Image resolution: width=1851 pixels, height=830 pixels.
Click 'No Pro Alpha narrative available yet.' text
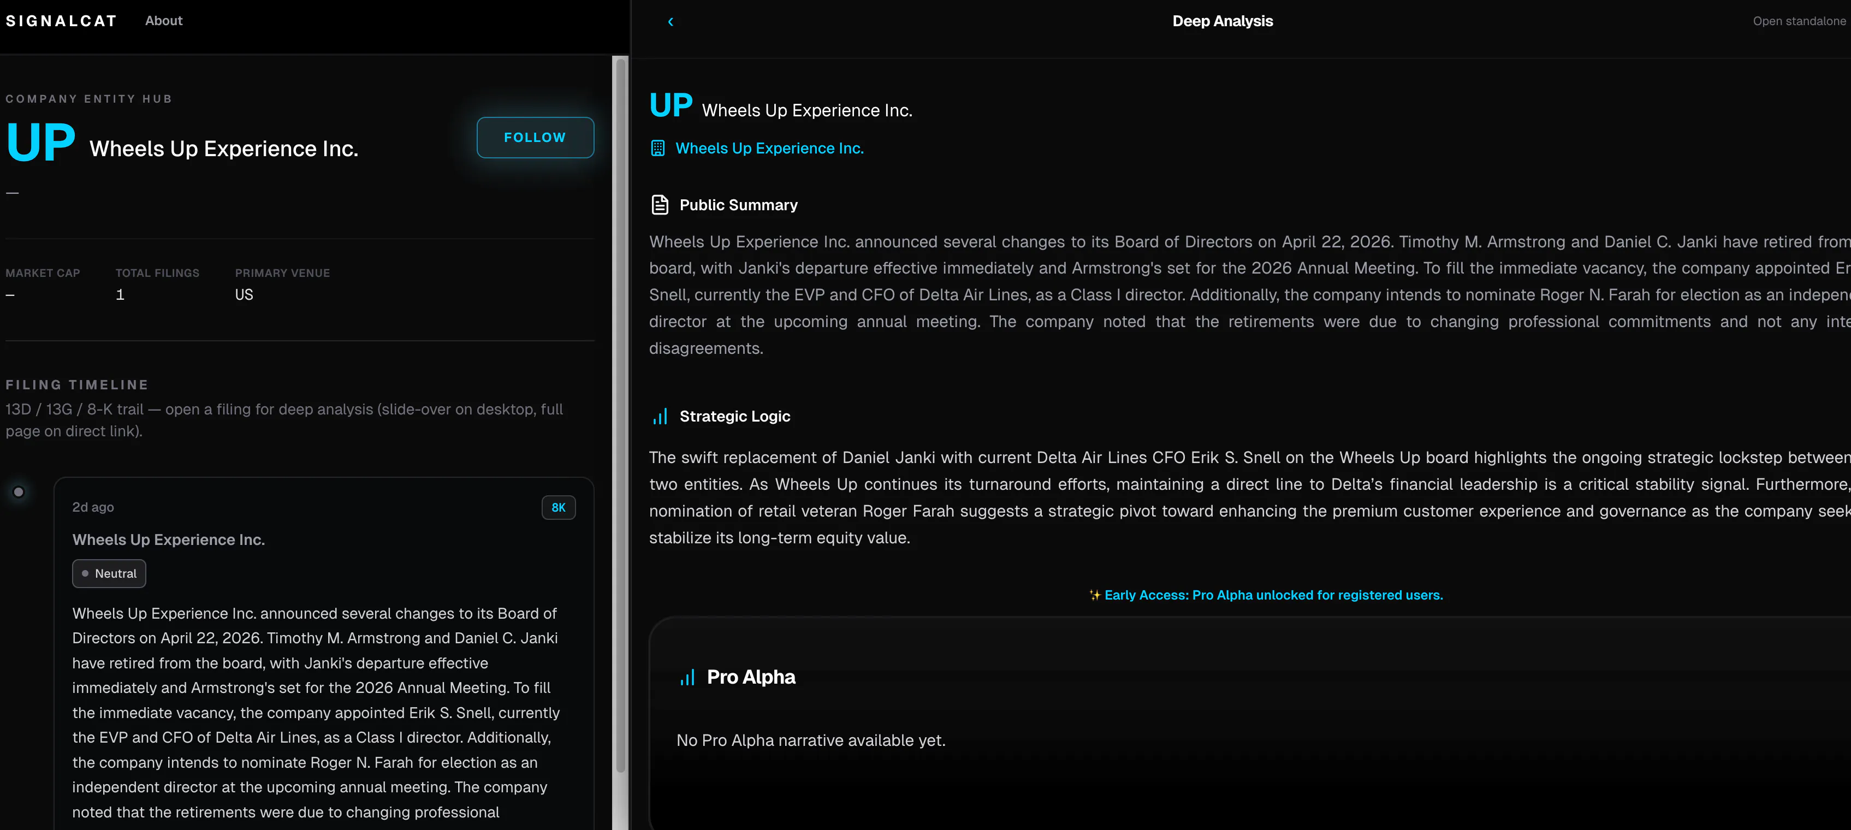(811, 740)
